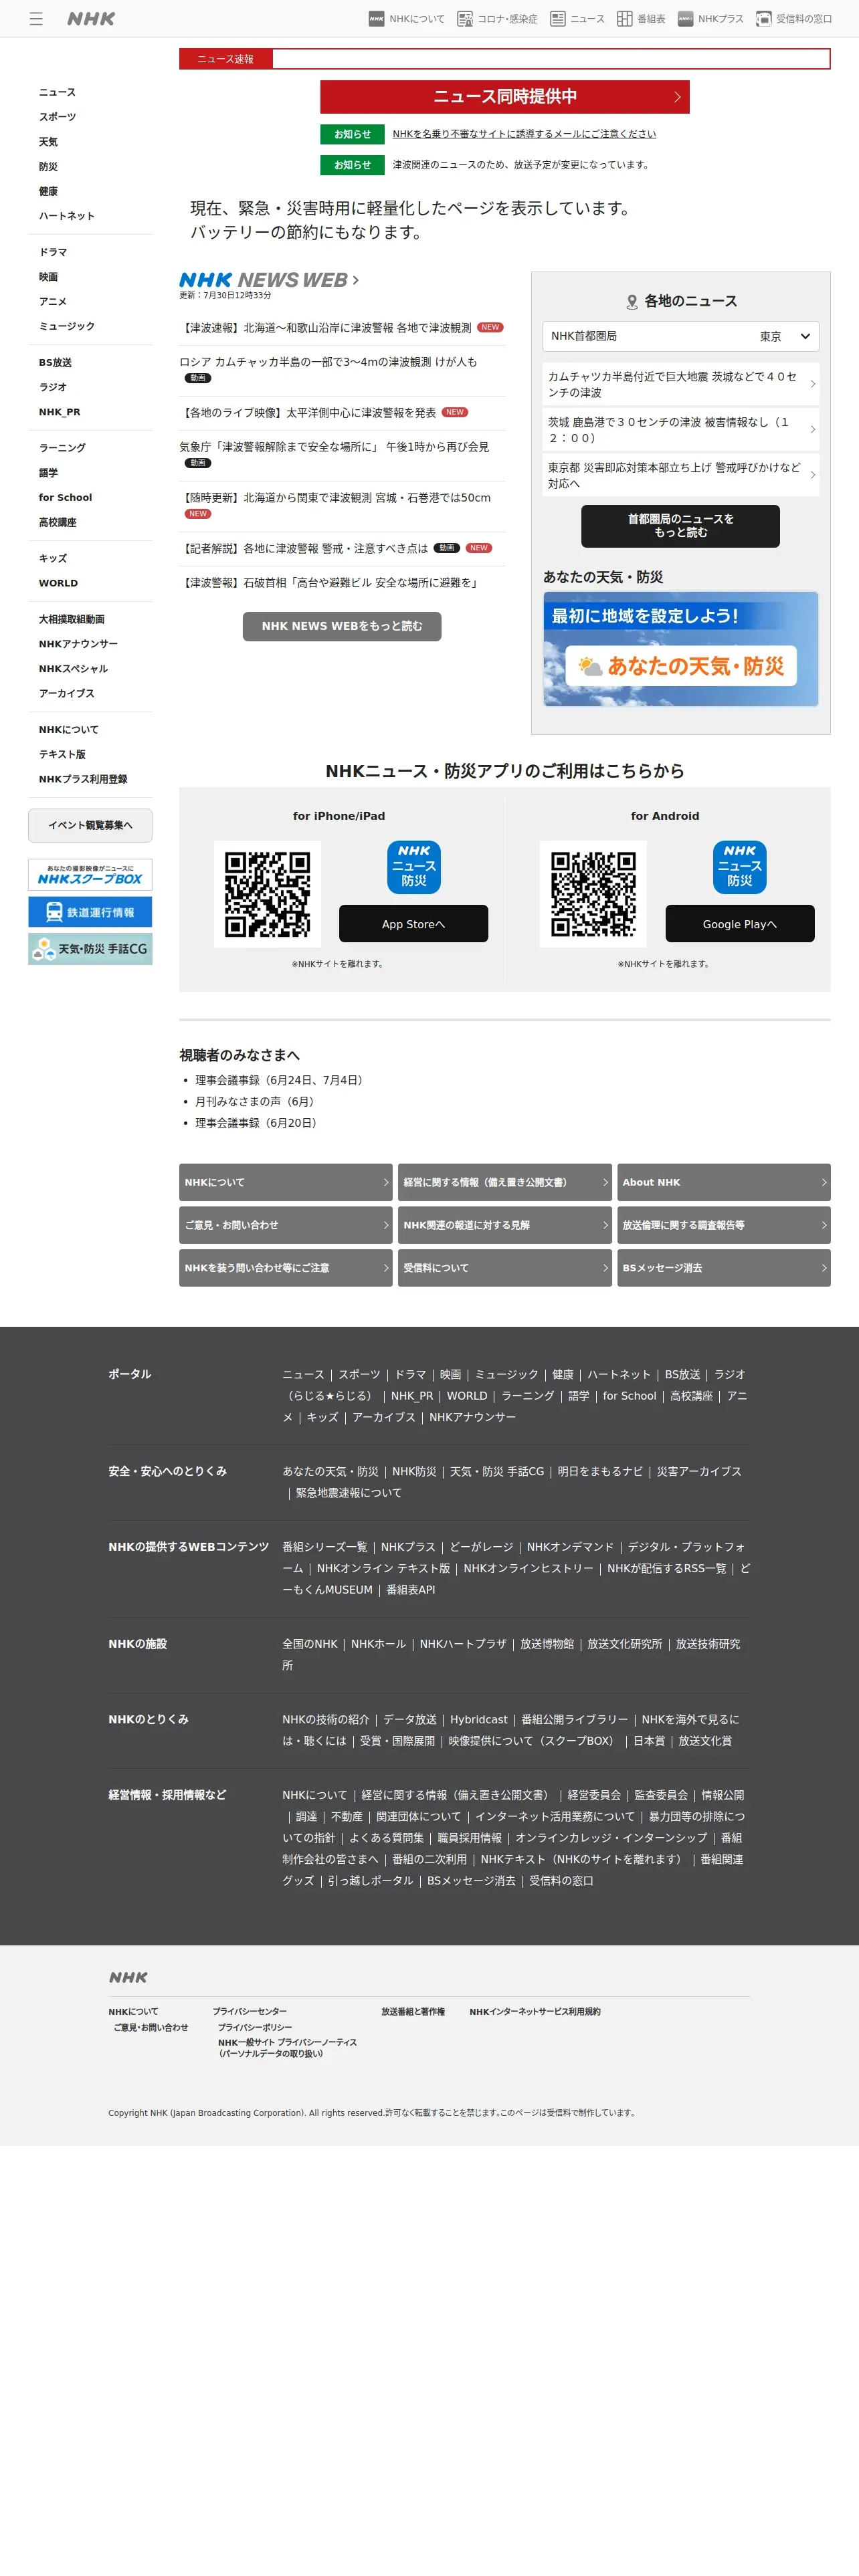
Task: Open ニュース header icon link
Action: [x=577, y=19]
